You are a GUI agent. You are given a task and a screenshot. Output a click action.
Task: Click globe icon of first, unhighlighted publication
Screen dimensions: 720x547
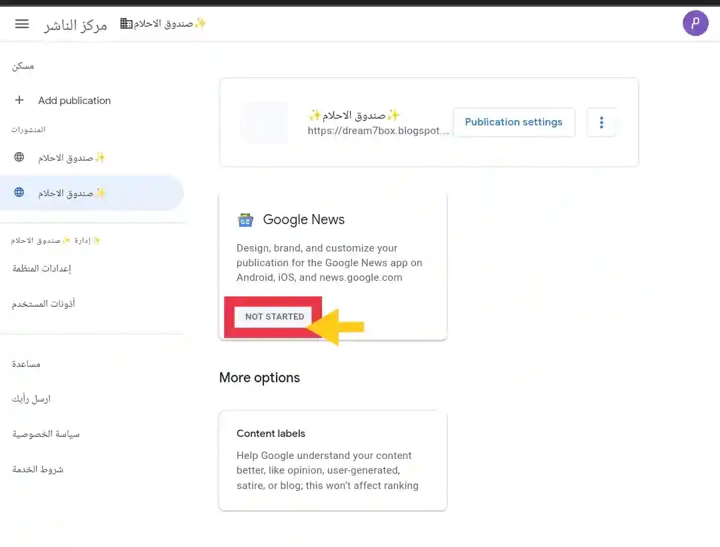(x=19, y=157)
